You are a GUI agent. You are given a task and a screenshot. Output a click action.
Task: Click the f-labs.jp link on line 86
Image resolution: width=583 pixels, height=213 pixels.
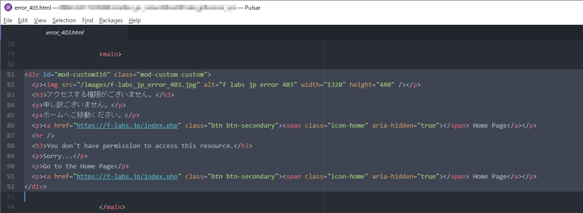tap(127, 125)
